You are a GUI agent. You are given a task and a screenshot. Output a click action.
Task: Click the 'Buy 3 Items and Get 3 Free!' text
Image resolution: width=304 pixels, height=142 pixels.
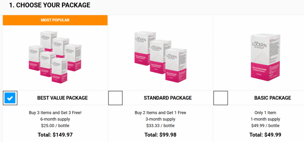pos(55,113)
